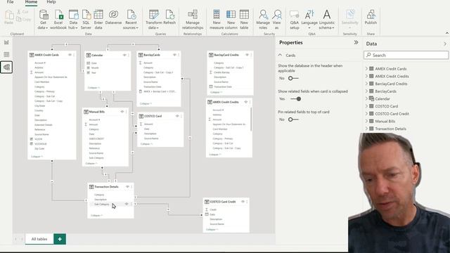Expand BarclayCards in Data pane
The image size is (450, 253).
pos(366,91)
